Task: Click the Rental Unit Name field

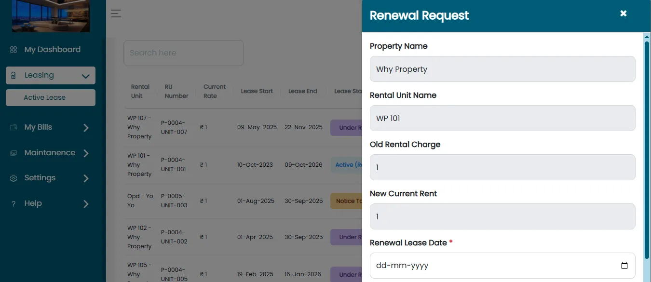Action: [502, 118]
